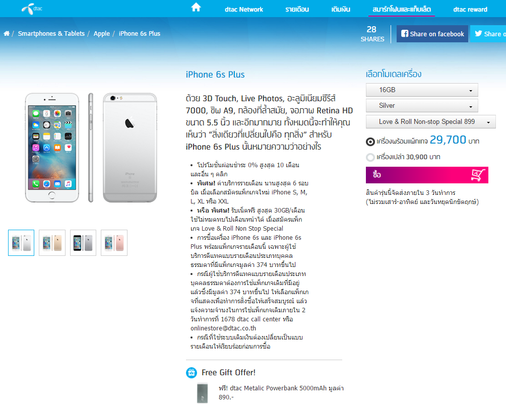Open the dtac reward menu
Screen dimensions: 506x408
(x=470, y=10)
